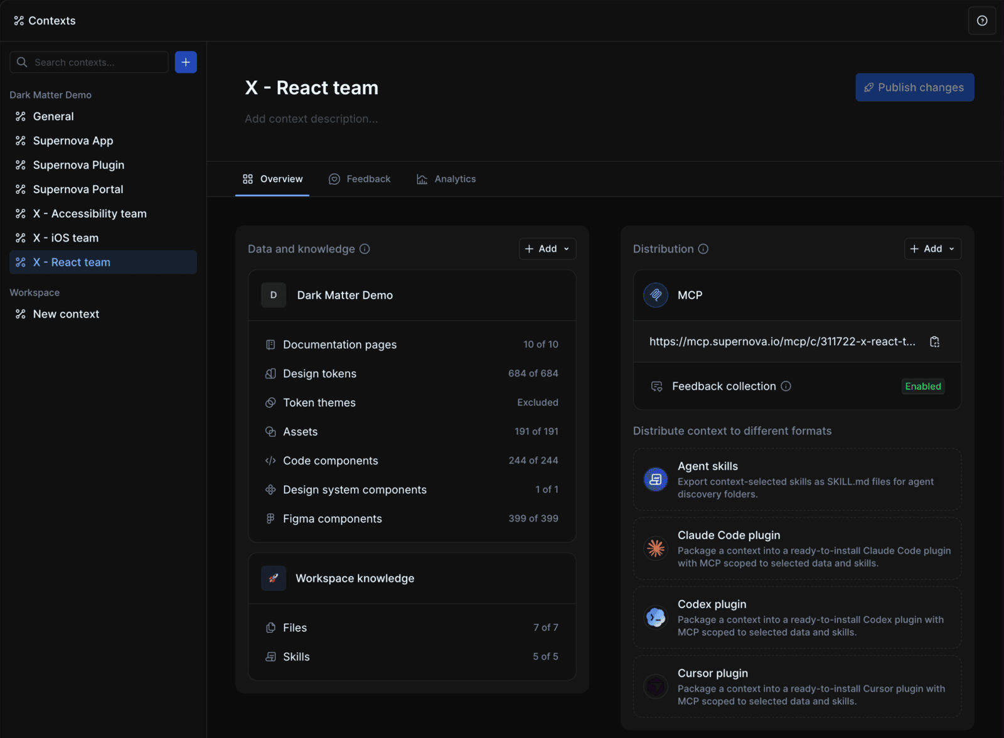Click the Contexts logo icon in header
The width and height of the screenshot is (1004, 738).
coord(19,21)
